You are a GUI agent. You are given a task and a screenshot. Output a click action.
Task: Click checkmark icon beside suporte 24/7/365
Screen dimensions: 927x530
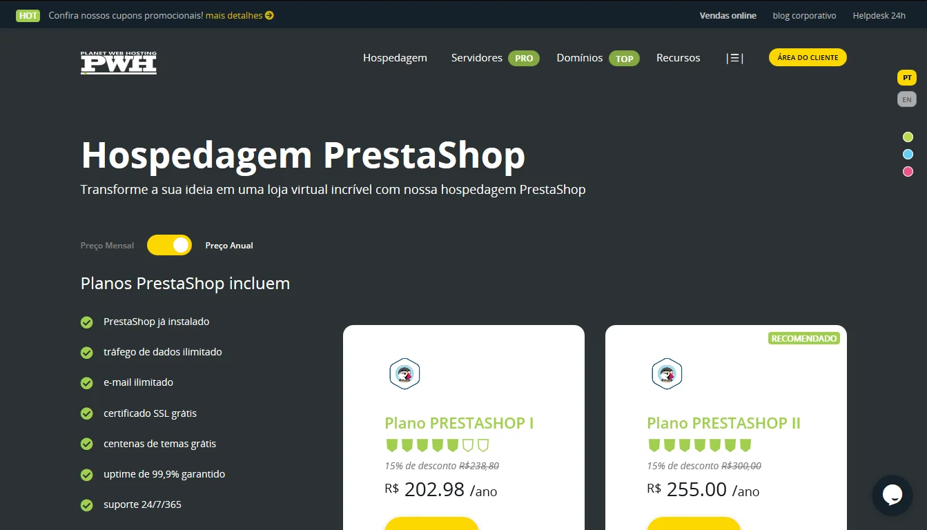click(86, 505)
